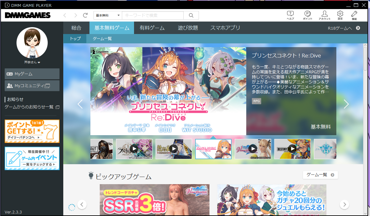370x216 pixels.
Task: Open Help (ヘルプ) icon
Action: 290,15
